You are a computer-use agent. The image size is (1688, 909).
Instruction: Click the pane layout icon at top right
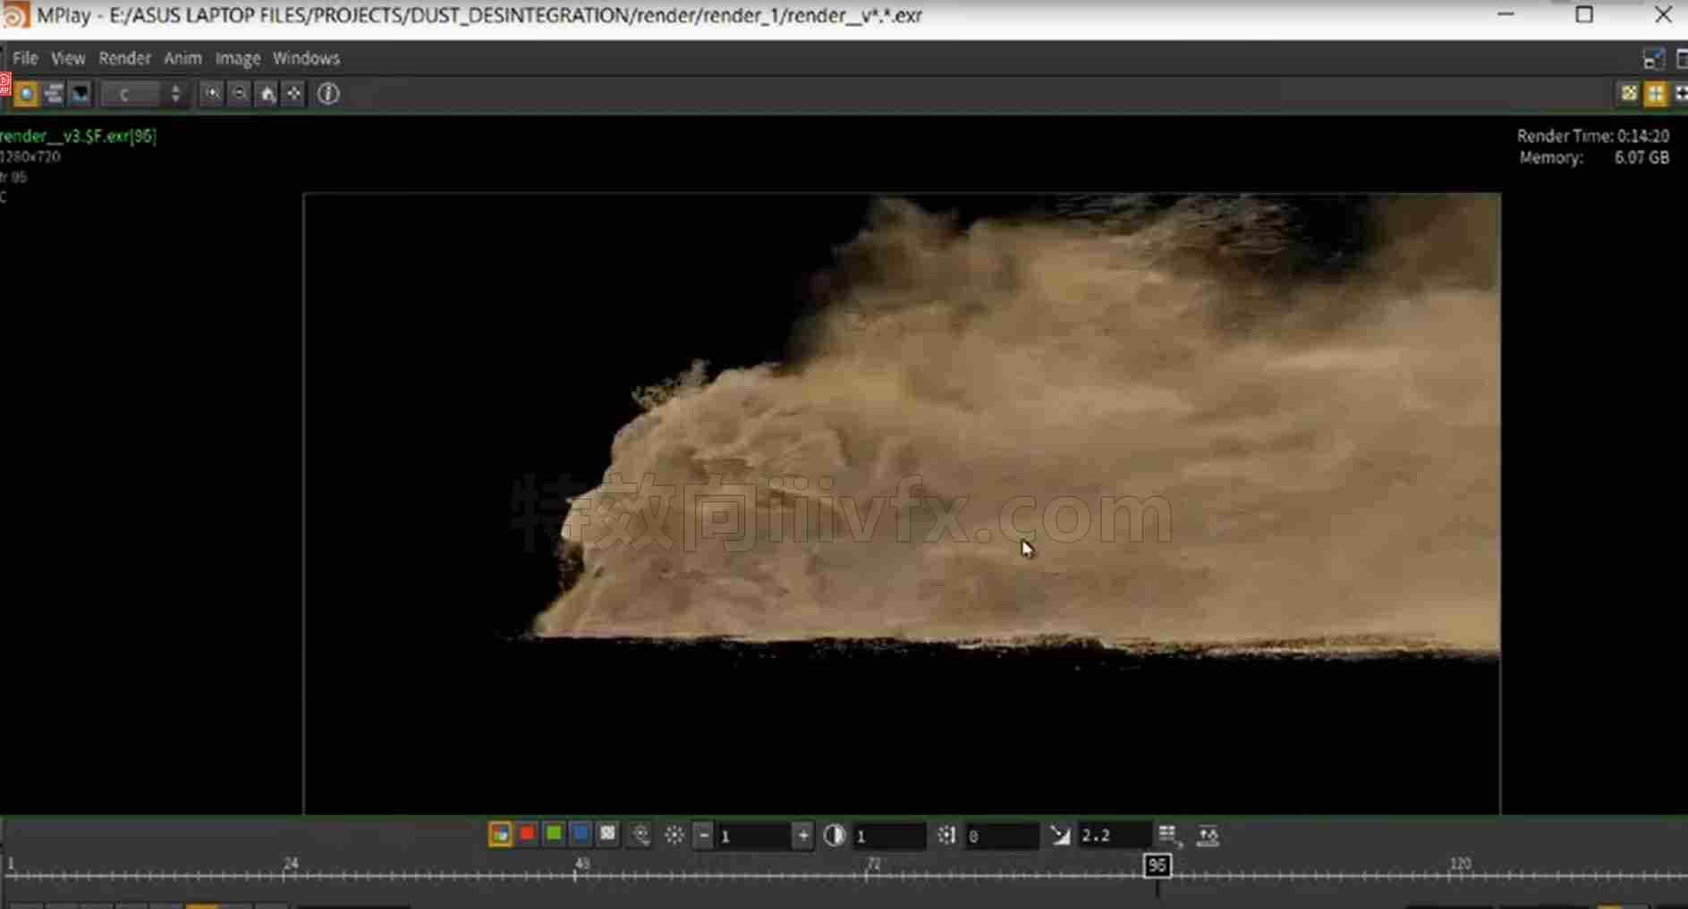point(1654,59)
